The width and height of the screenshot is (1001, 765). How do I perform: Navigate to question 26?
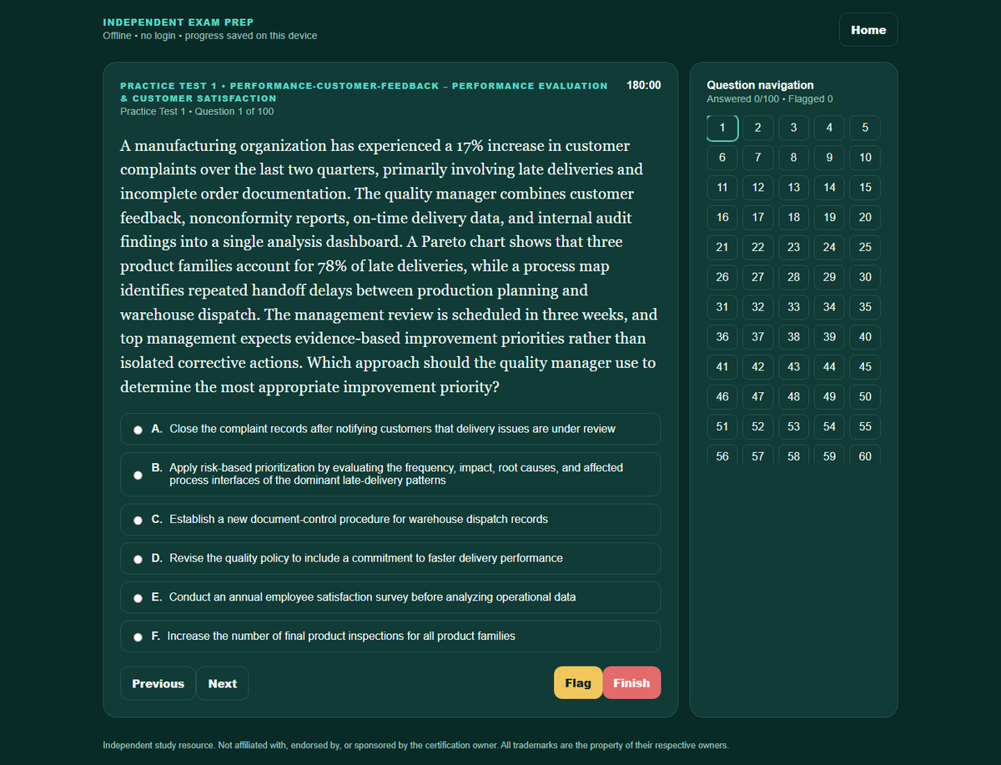tap(722, 278)
